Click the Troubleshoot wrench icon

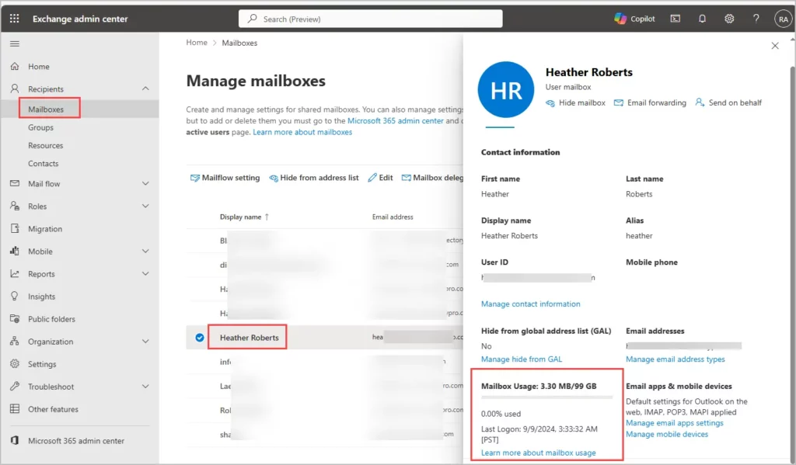pyautogui.click(x=15, y=387)
